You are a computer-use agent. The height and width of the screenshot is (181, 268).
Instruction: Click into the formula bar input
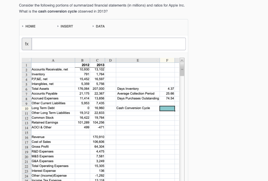coord(109,44)
